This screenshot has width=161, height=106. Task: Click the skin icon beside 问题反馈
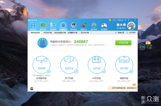pos(125,20)
